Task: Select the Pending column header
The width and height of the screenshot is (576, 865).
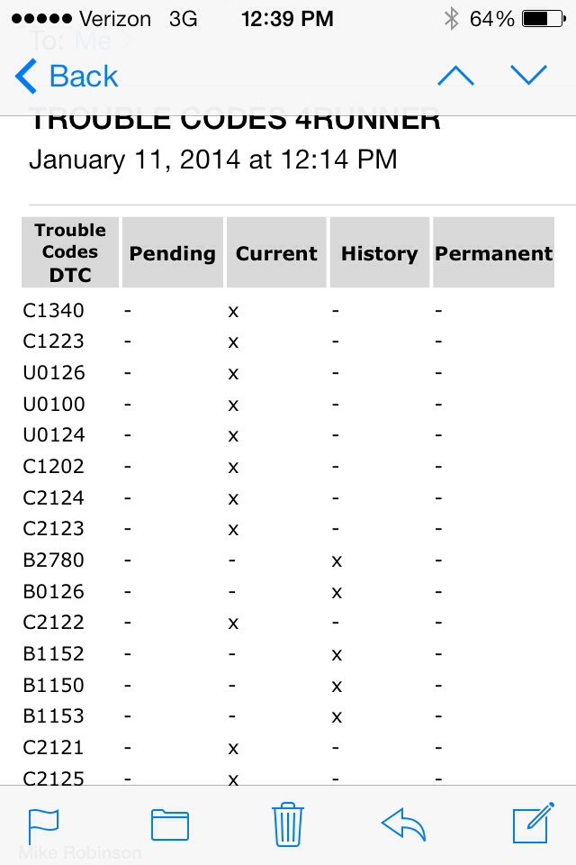Action: coord(173,252)
